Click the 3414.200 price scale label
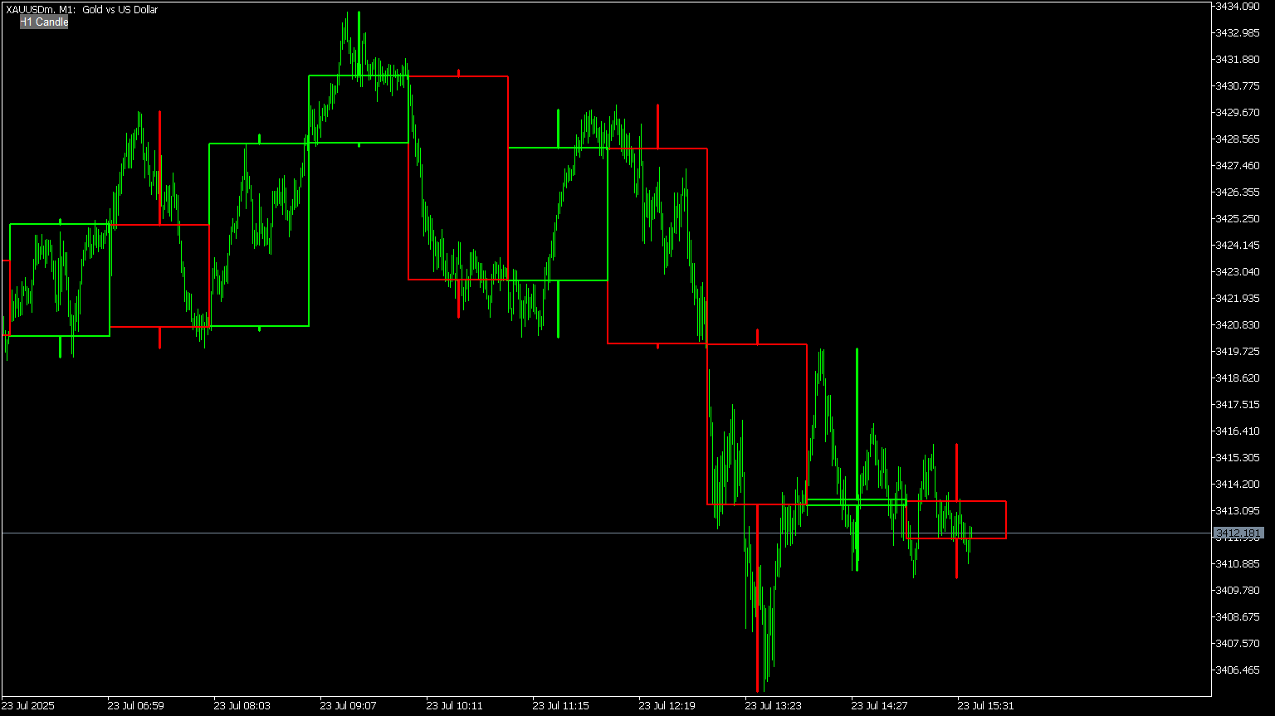This screenshot has width=1275, height=716. (x=1238, y=485)
